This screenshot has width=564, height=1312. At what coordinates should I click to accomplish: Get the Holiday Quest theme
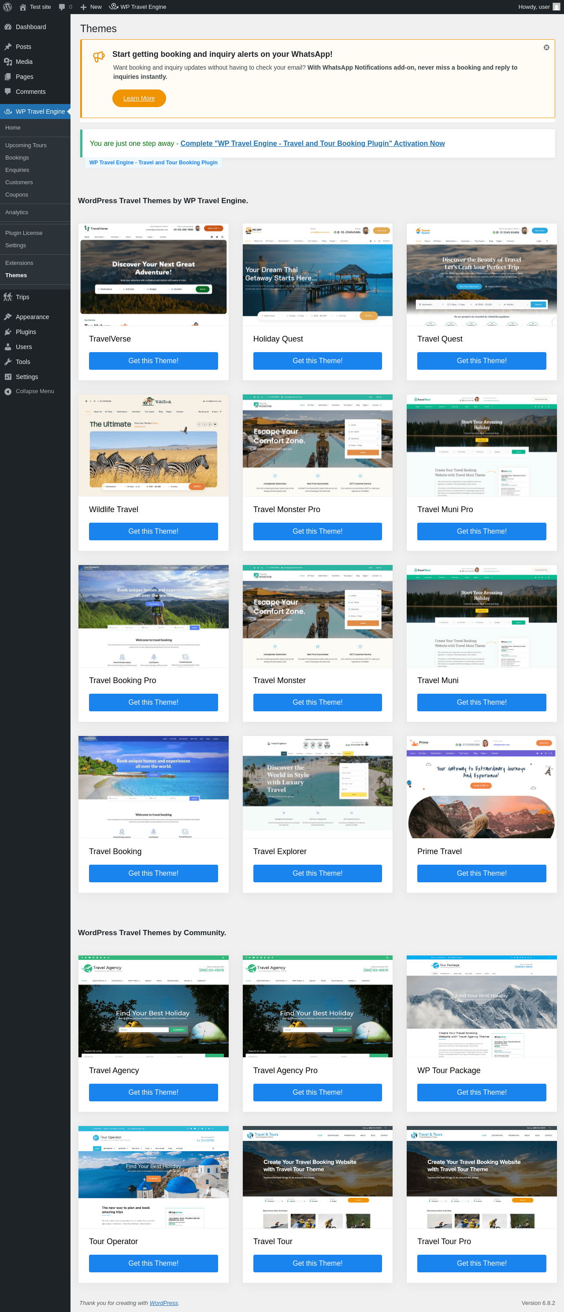coord(318,361)
